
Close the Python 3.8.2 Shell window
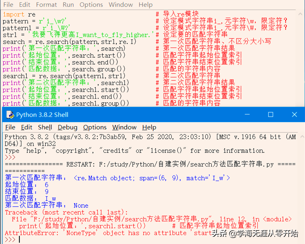(x=294, y=115)
